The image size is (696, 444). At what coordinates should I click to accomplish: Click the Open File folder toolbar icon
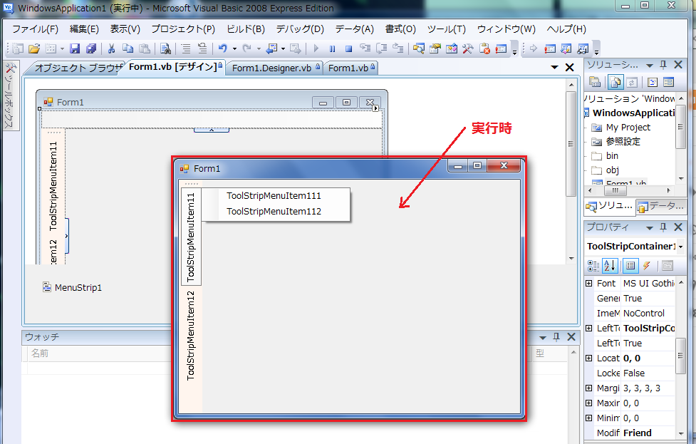(34, 48)
